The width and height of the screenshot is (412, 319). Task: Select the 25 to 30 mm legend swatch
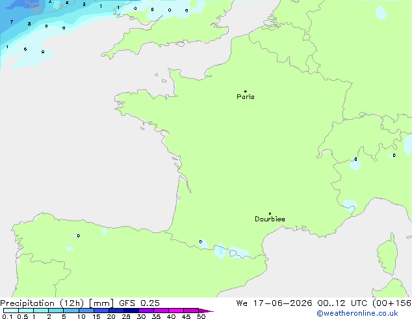(131, 311)
